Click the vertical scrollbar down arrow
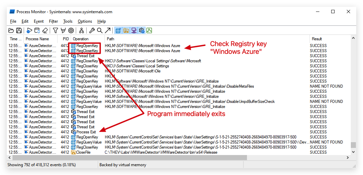The image size is (363, 175). (353, 152)
